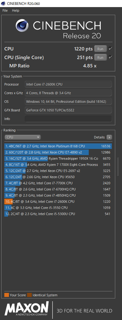
Task: Open the File menu
Action: point(5,10)
